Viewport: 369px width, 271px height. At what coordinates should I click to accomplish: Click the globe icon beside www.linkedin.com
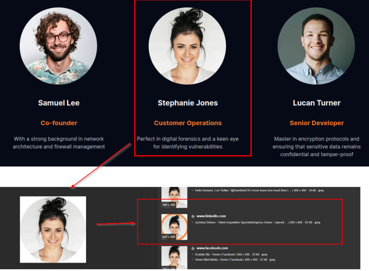click(x=193, y=216)
